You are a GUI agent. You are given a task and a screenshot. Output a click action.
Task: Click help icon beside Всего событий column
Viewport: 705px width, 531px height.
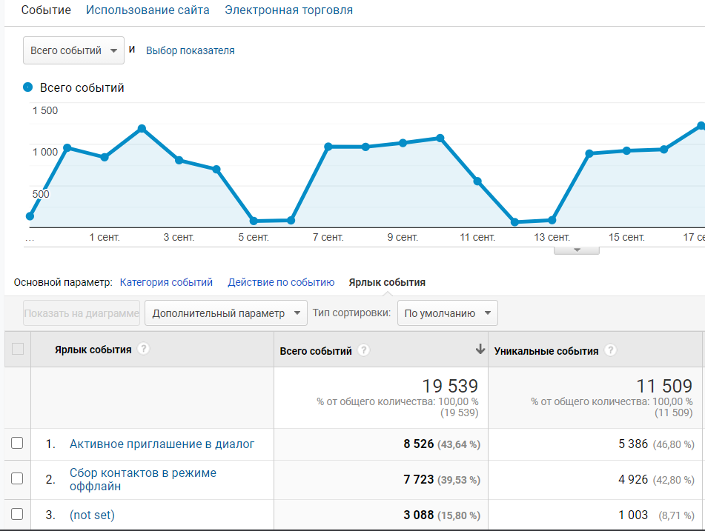(364, 351)
